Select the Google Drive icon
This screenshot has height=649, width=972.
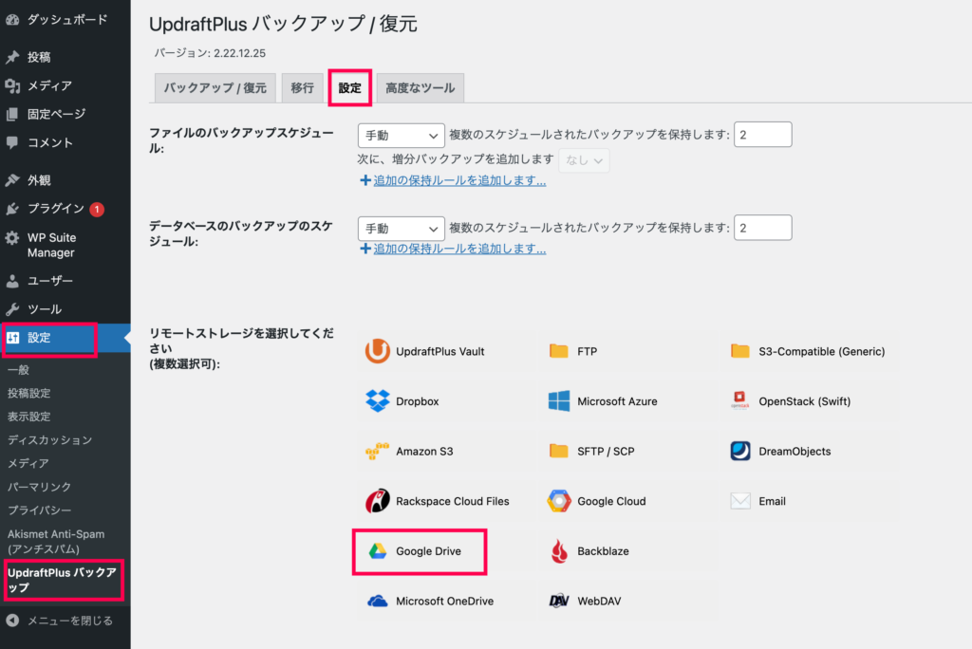(378, 551)
